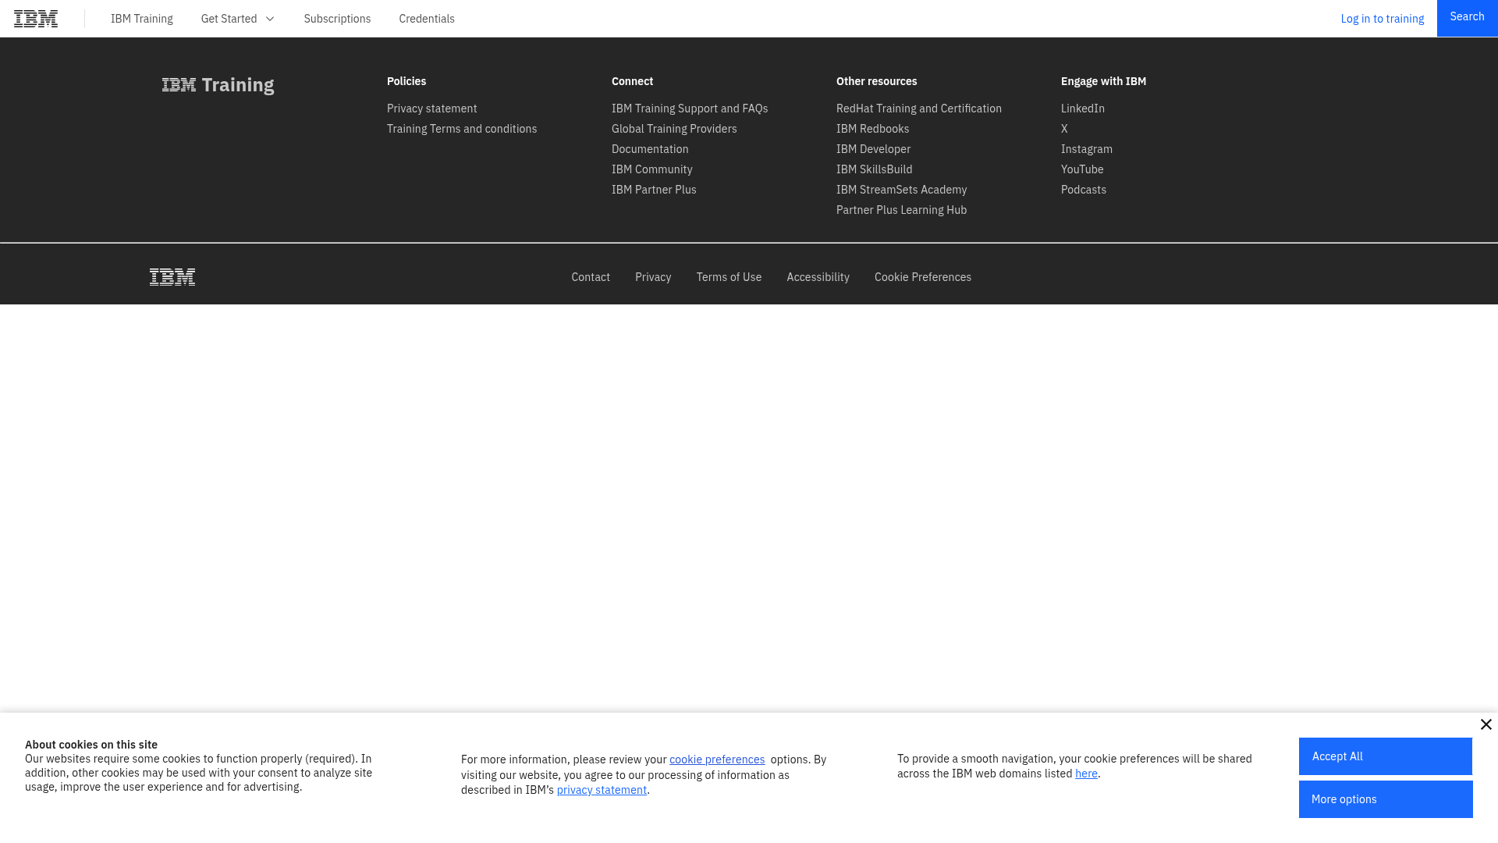Open Global Training Providers link
This screenshot has height=843, width=1498.
(x=674, y=129)
